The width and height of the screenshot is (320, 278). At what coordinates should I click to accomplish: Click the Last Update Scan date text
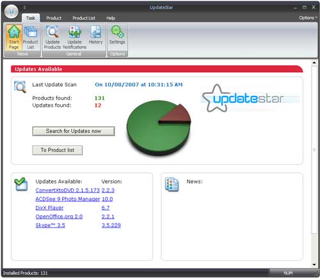click(x=139, y=84)
